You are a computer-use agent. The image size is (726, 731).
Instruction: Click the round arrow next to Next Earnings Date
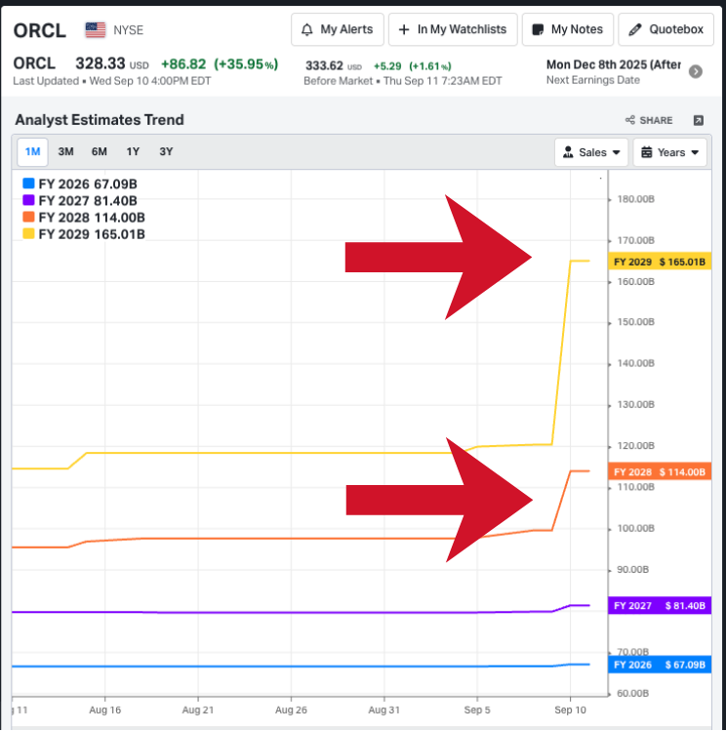[696, 71]
